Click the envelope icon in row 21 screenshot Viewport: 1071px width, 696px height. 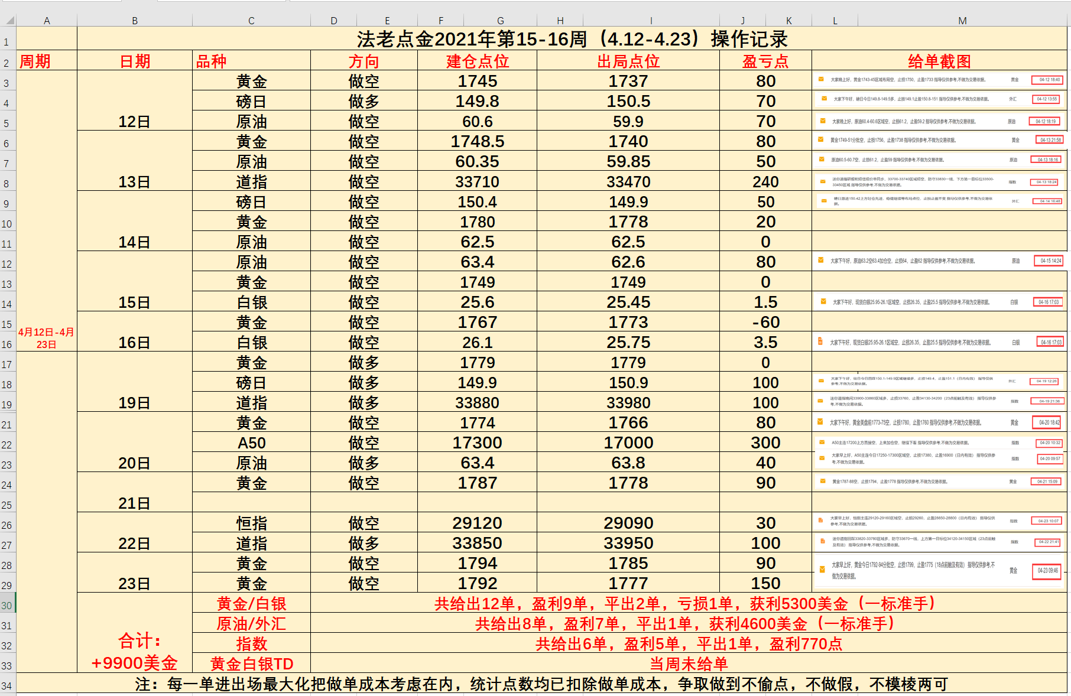click(x=820, y=422)
